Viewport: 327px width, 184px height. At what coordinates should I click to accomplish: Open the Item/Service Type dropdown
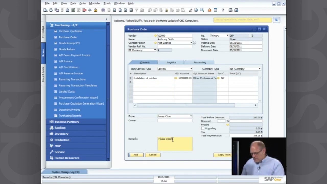(x=191, y=69)
